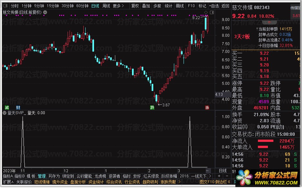Select the 安好 indicator tab

pos(137,176)
